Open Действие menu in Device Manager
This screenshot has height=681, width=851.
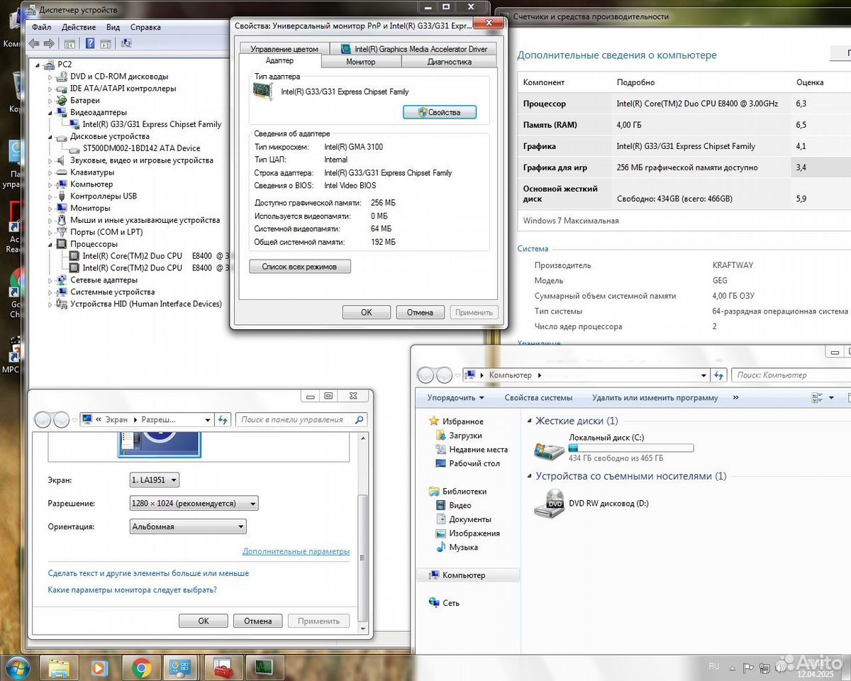pyautogui.click(x=79, y=27)
